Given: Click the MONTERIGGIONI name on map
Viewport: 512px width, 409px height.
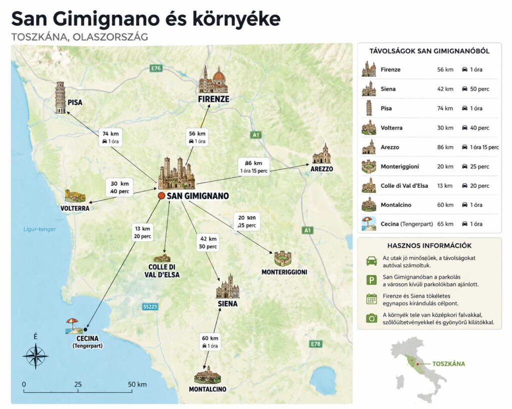Looking at the screenshot, I should point(284,272).
